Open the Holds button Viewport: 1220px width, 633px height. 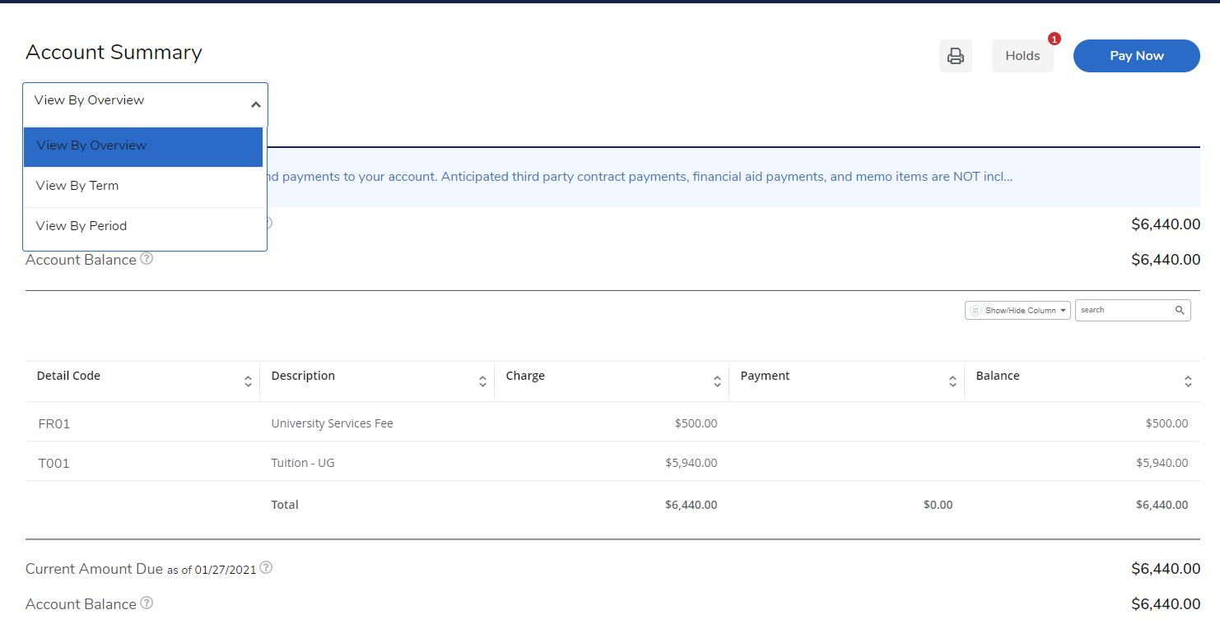[1022, 56]
